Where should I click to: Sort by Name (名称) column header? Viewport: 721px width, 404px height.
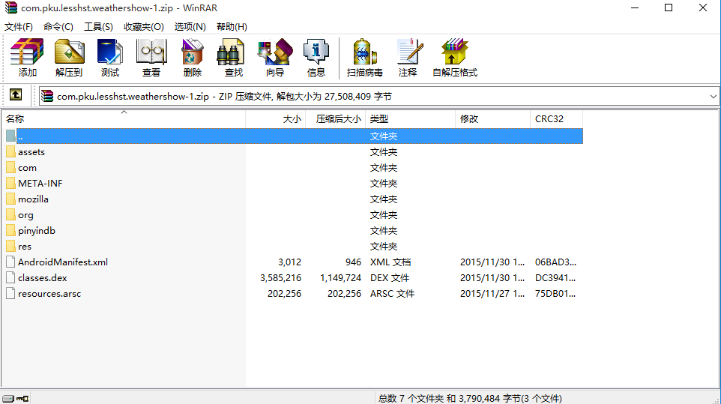pyautogui.click(x=15, y=119)
